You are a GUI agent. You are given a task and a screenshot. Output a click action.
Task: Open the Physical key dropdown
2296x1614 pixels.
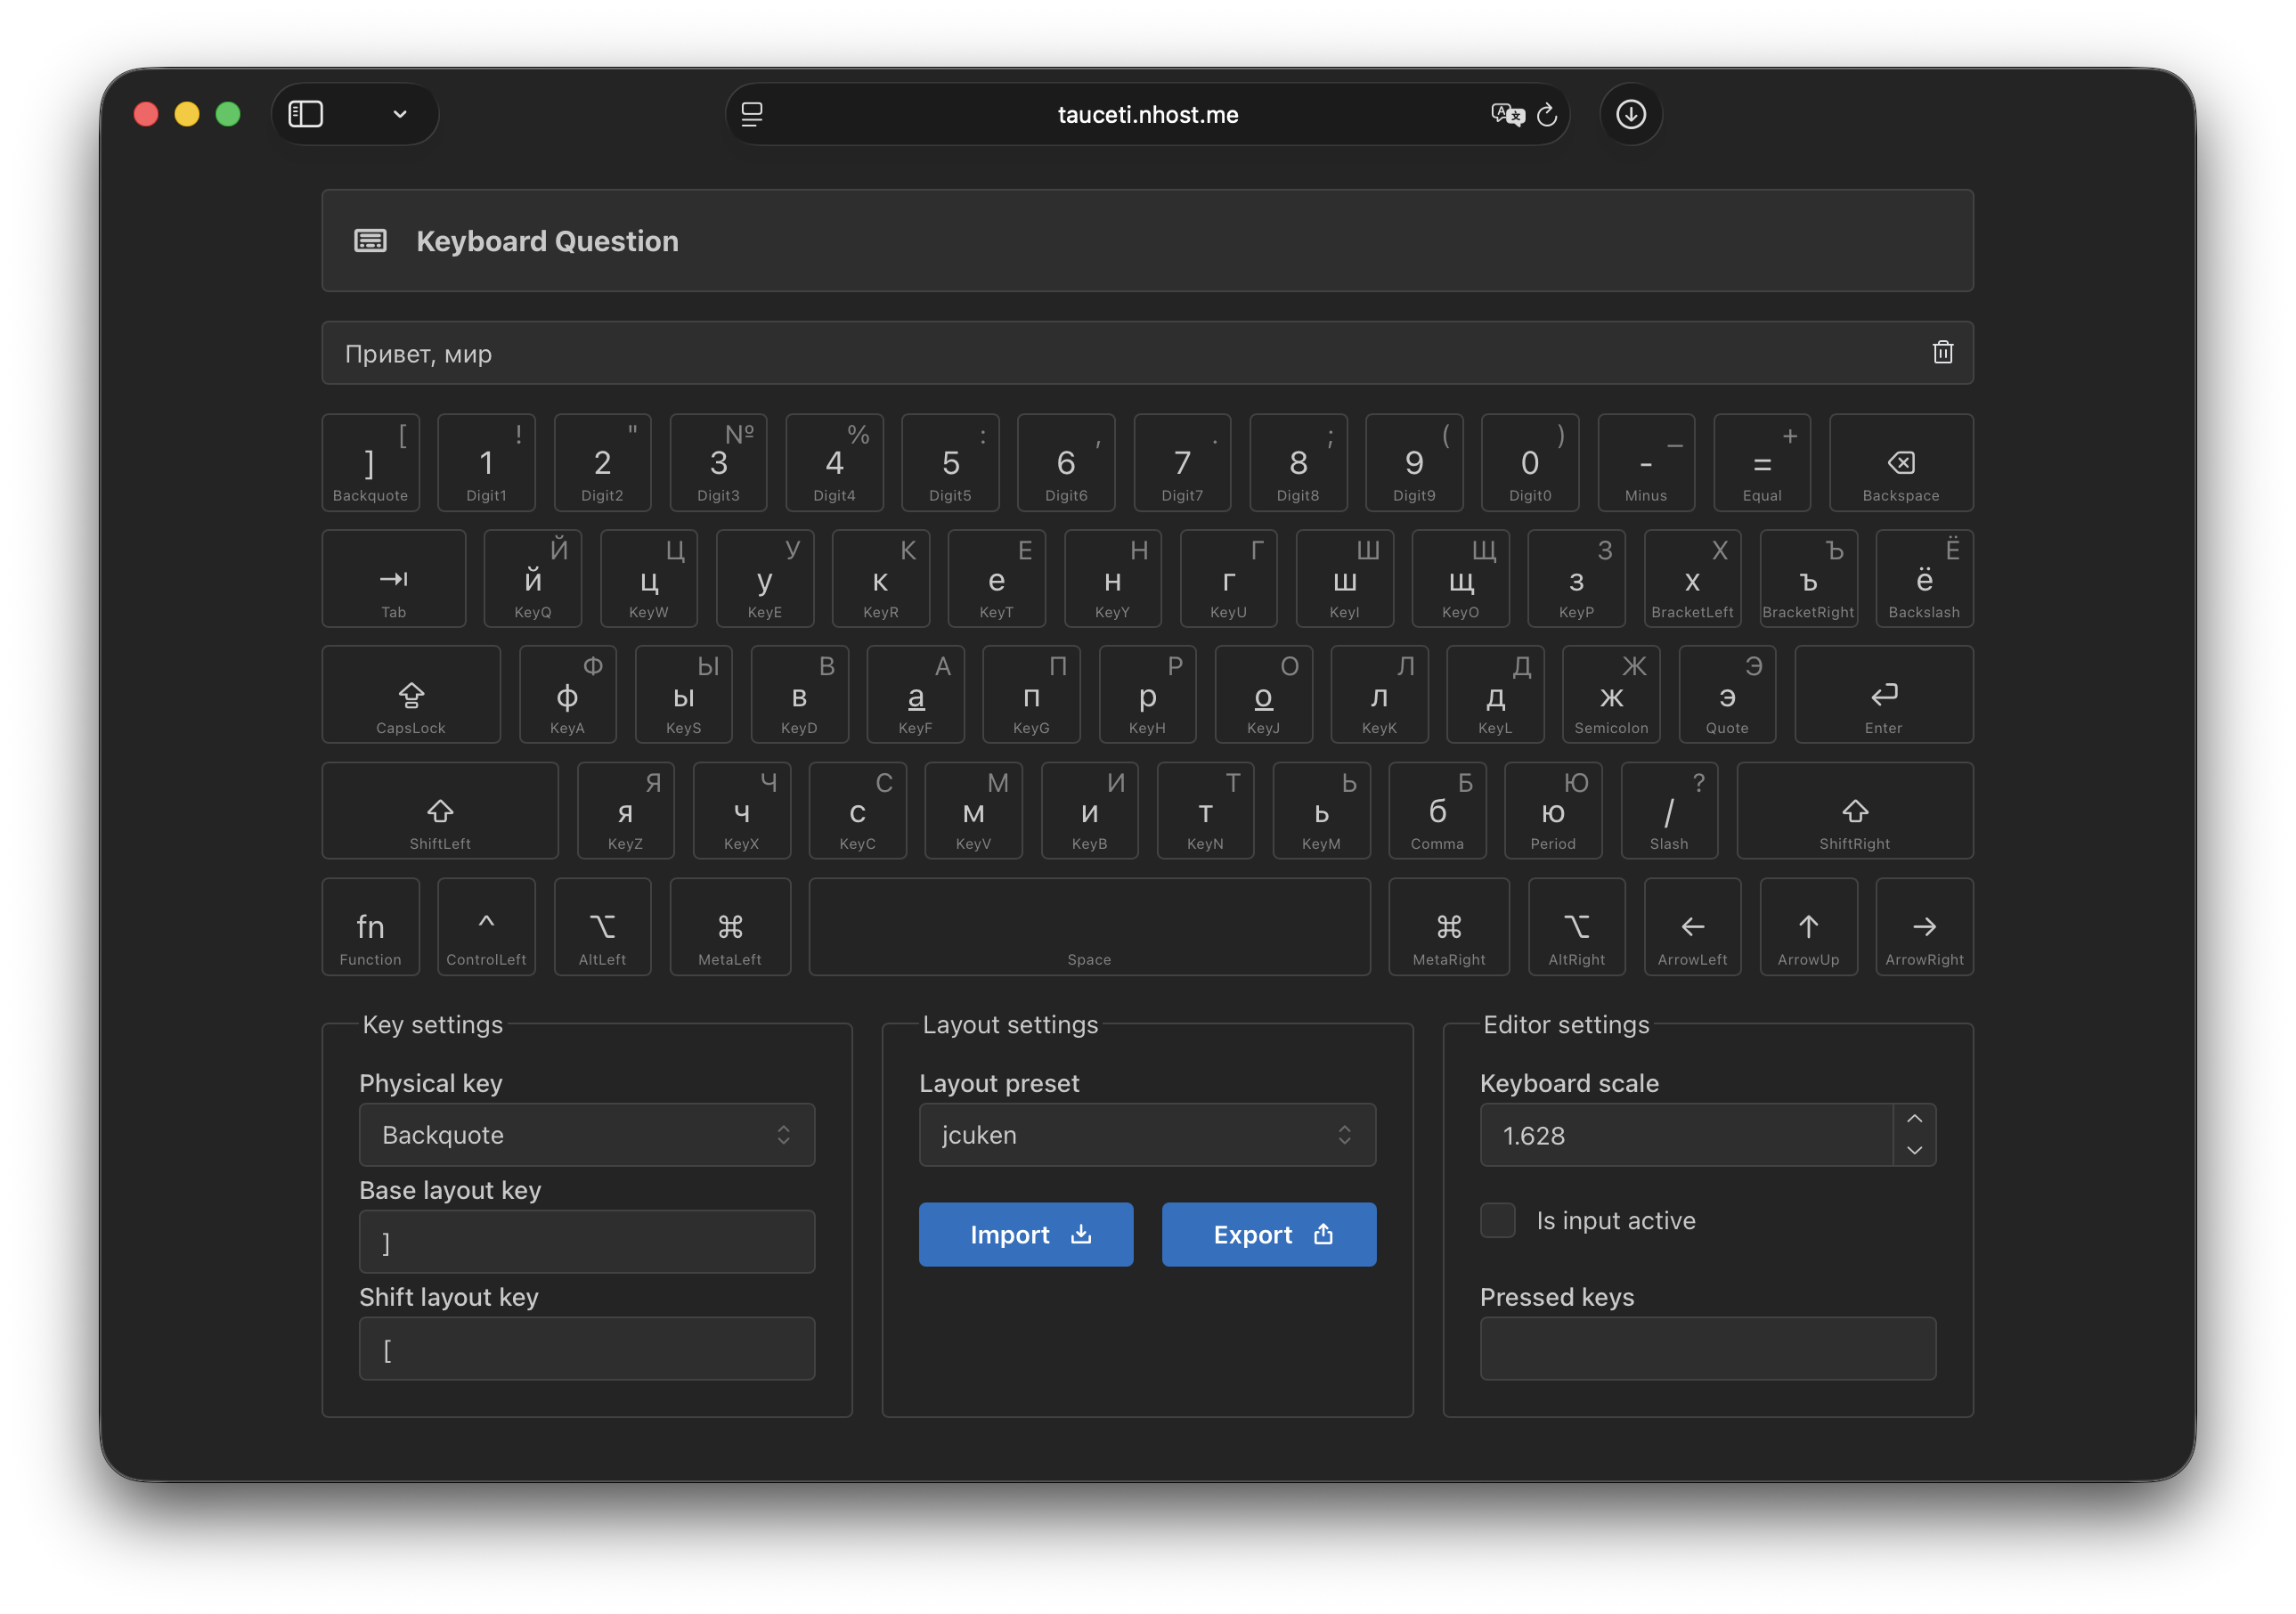(x=587, y=1134)
